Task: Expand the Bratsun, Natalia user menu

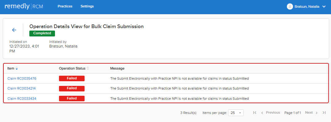Action: point(324,7)
